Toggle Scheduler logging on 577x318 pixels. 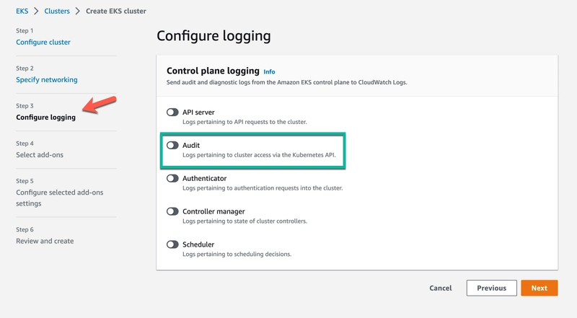[x=172, y=244]
